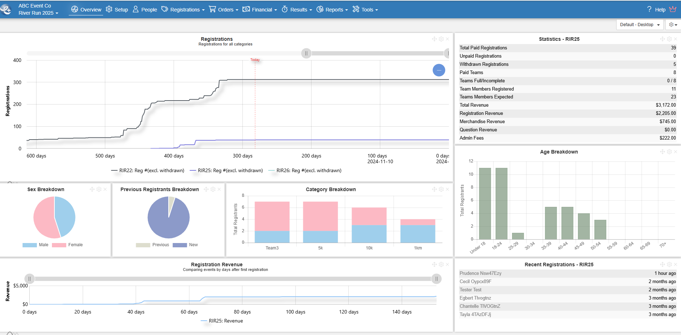681x335 pixels.
Task: Close the Age Breakdown widget
Action: coord(676,152)
